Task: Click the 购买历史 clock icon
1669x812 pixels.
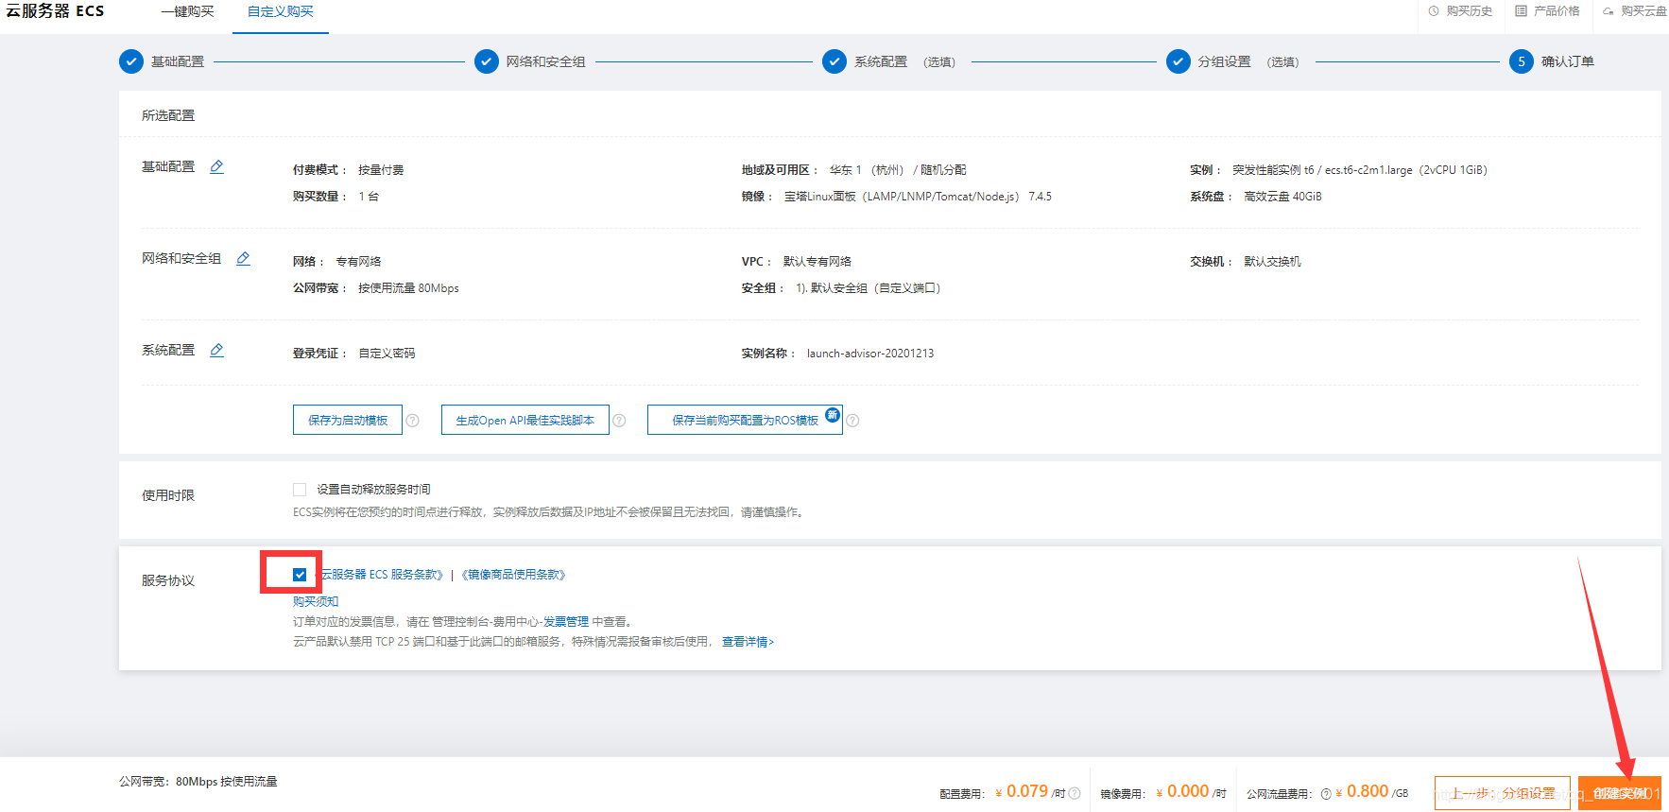Action: pyautogui.click(x=1434, y=11)
